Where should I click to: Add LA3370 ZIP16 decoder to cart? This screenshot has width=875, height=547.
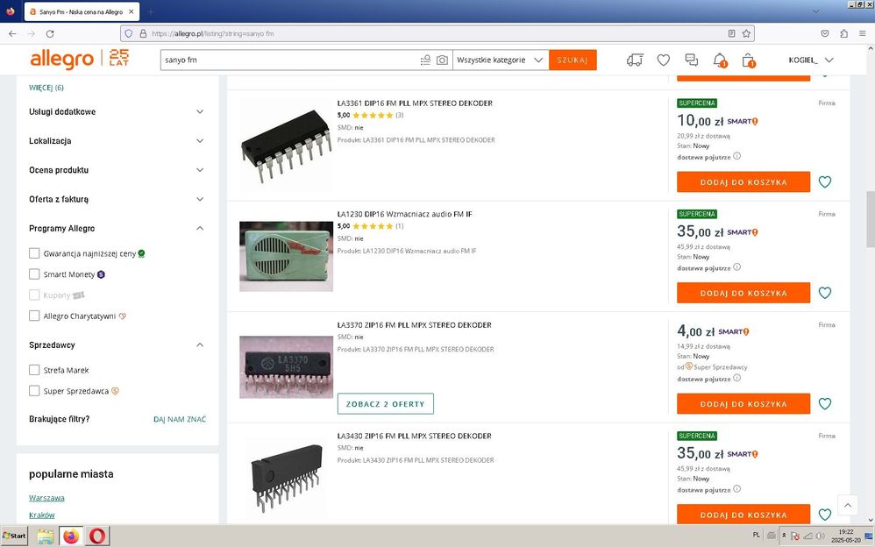743,403
